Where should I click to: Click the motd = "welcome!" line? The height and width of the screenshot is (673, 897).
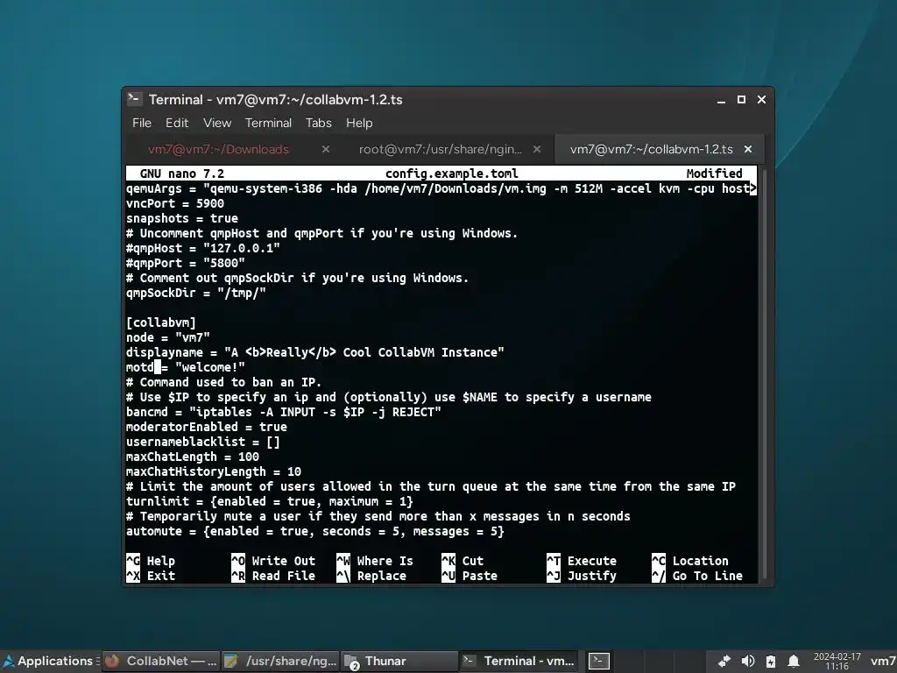pos(186,367)
